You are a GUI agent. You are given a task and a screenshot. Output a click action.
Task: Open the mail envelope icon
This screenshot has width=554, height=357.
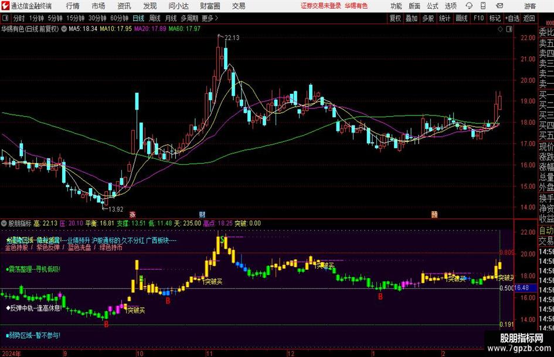(499, 6)
